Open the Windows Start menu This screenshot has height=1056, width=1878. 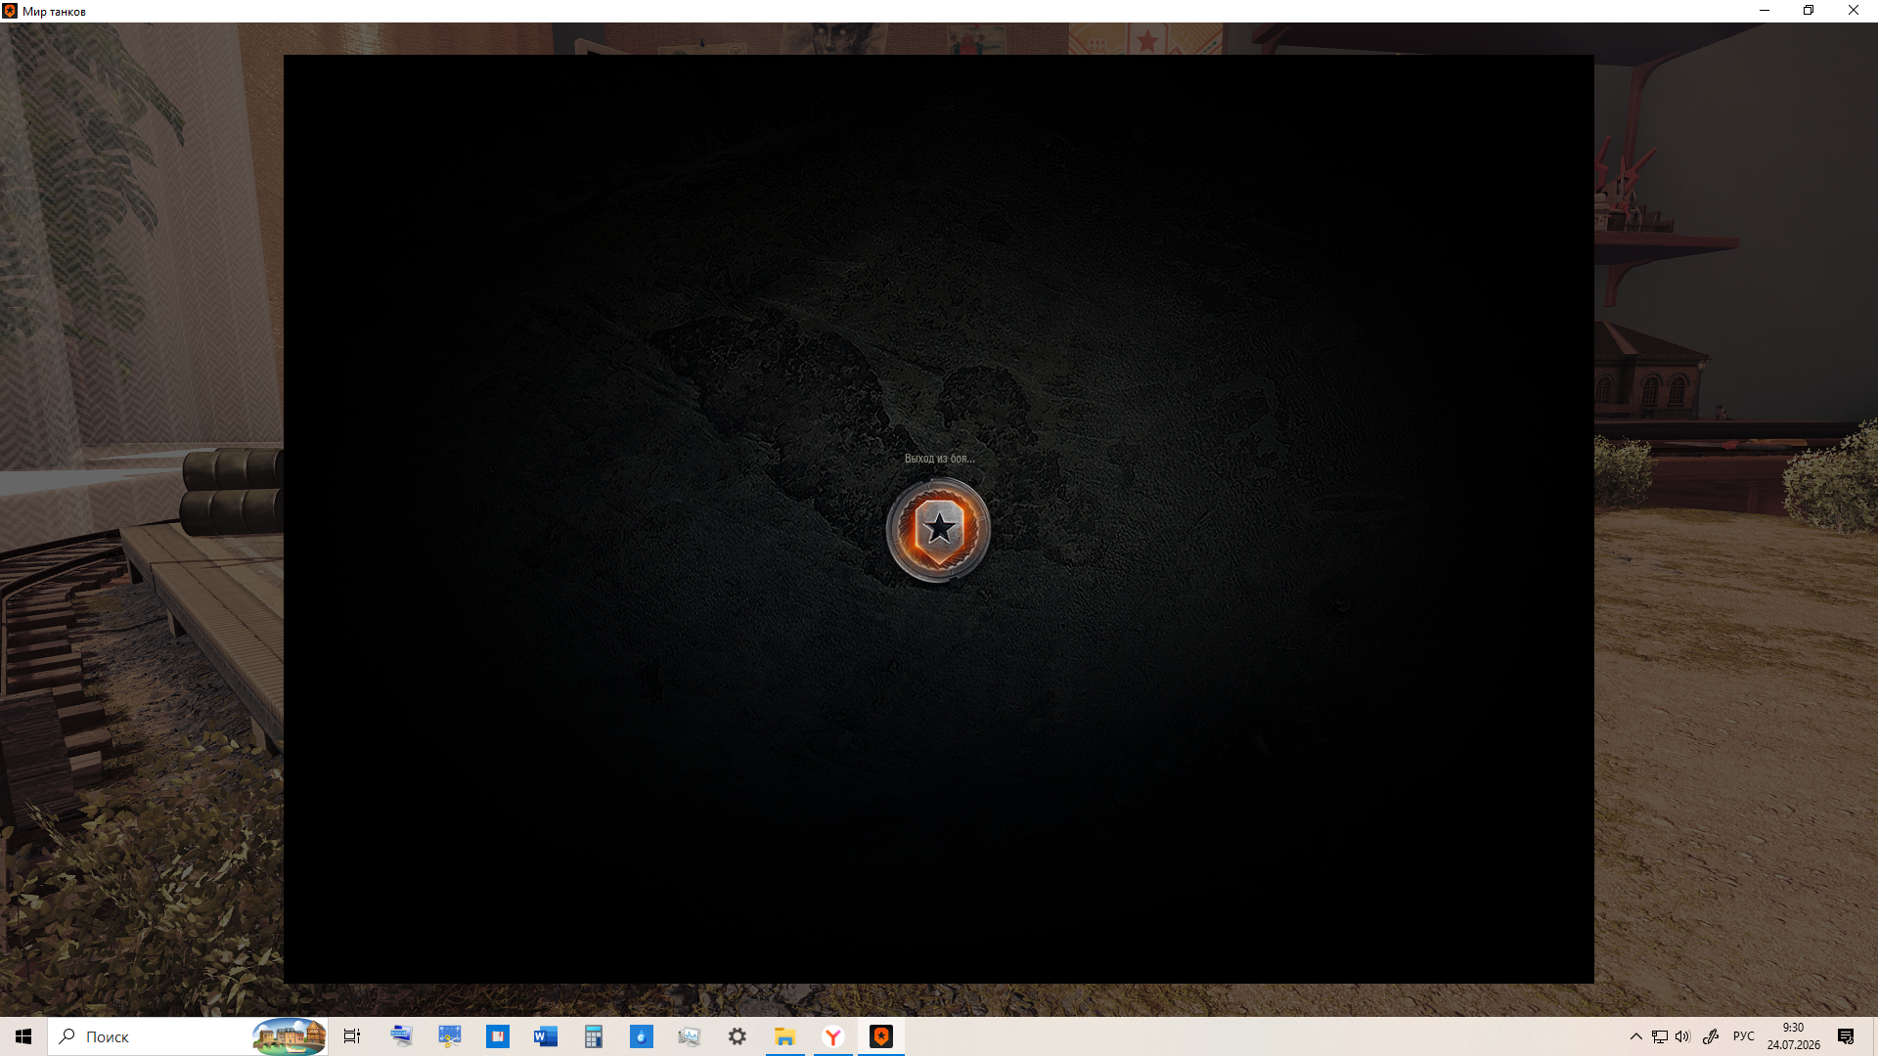(23, 1036)
